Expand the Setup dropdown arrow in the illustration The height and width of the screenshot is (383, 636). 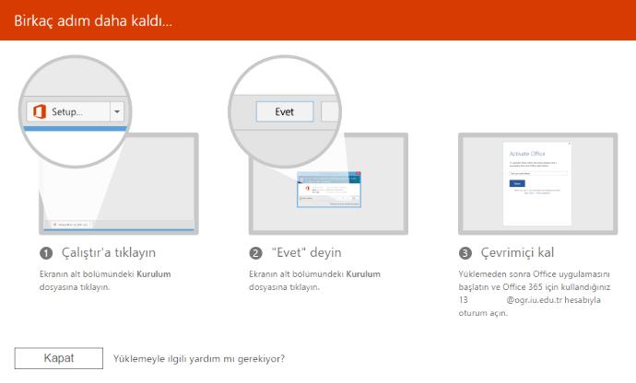(117, 111)
